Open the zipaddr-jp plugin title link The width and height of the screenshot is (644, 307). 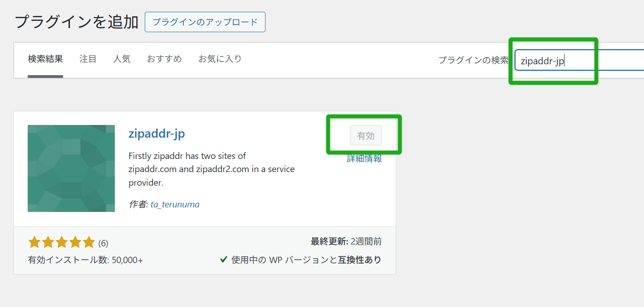tap(157, 134)
